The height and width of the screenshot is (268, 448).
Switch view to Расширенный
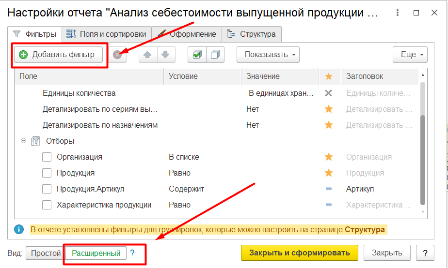[96, 253]
